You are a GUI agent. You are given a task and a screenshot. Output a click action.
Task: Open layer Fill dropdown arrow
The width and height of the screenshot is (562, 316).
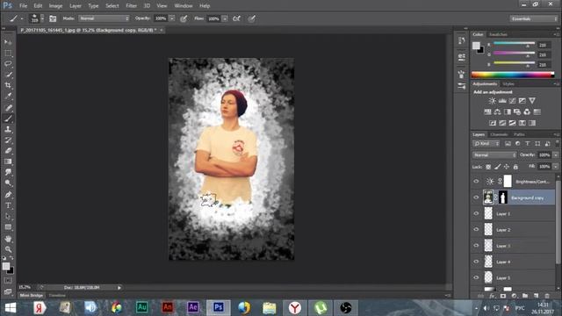pos(556,167)
